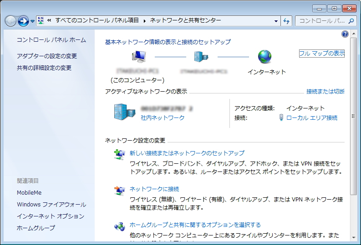Minimize the window

[319, 9]
